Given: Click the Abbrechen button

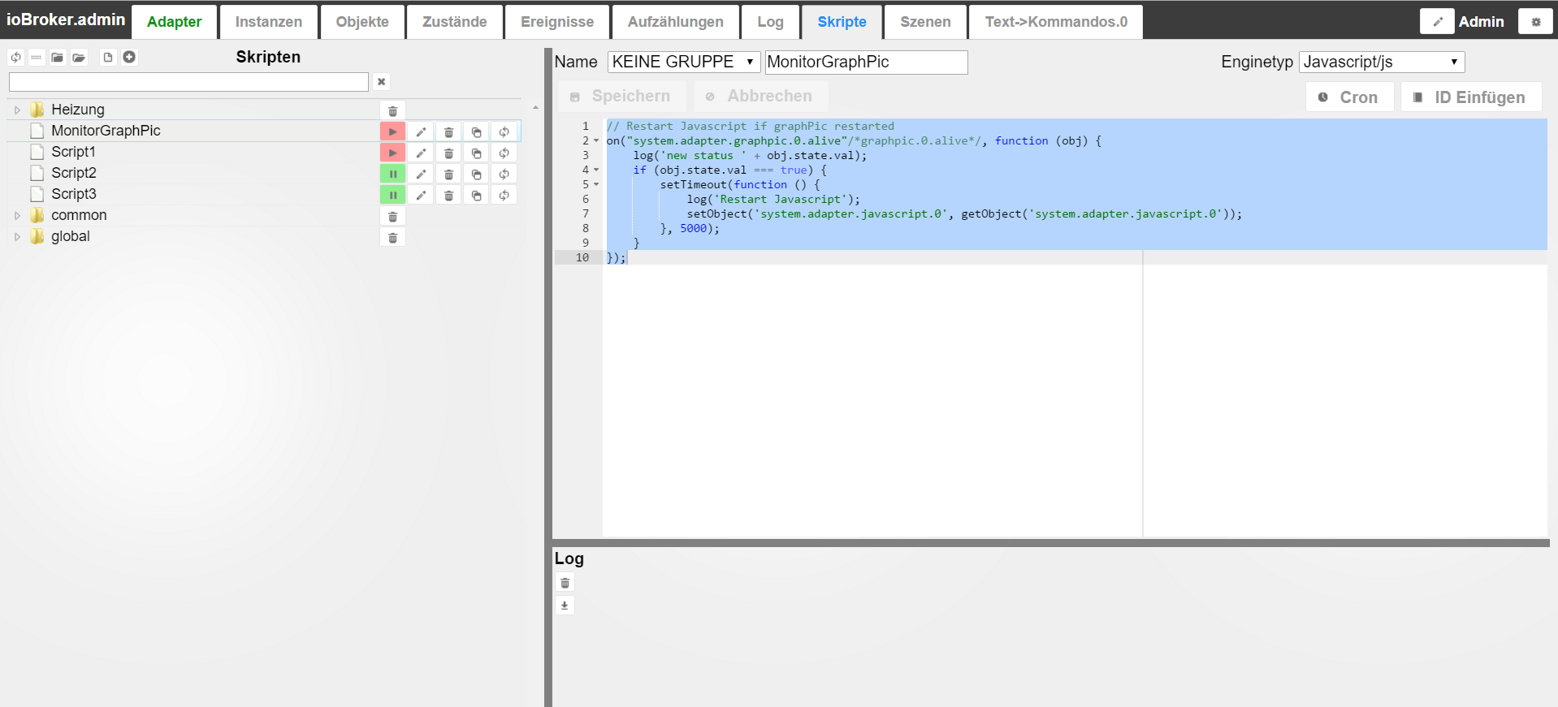Looking at the screenshot, I should [760, 97].
